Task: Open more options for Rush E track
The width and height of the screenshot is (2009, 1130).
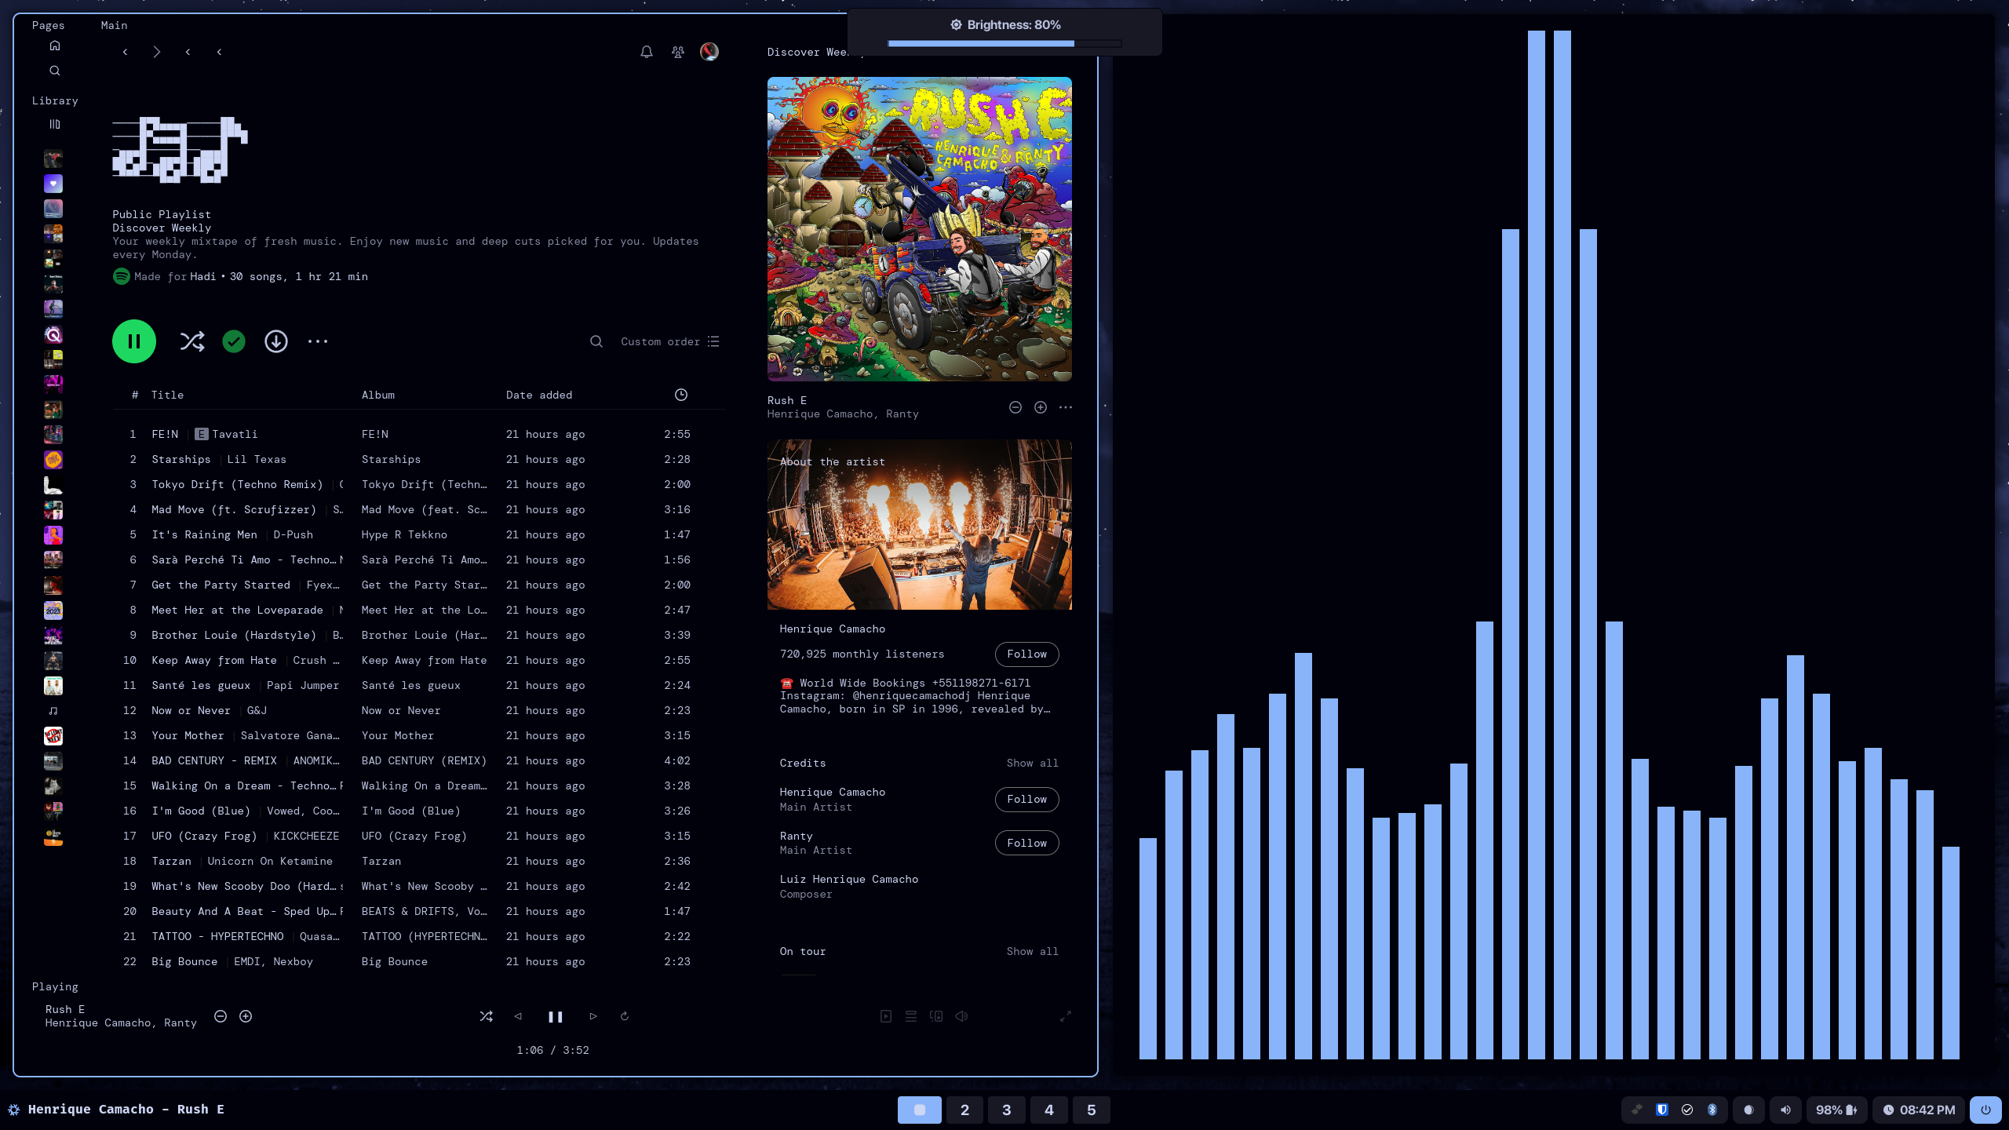Action: [x=1065, y=407]
